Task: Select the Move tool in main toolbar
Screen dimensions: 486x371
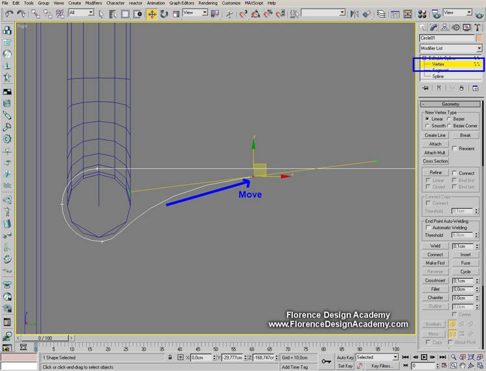Action: [152, 13]
